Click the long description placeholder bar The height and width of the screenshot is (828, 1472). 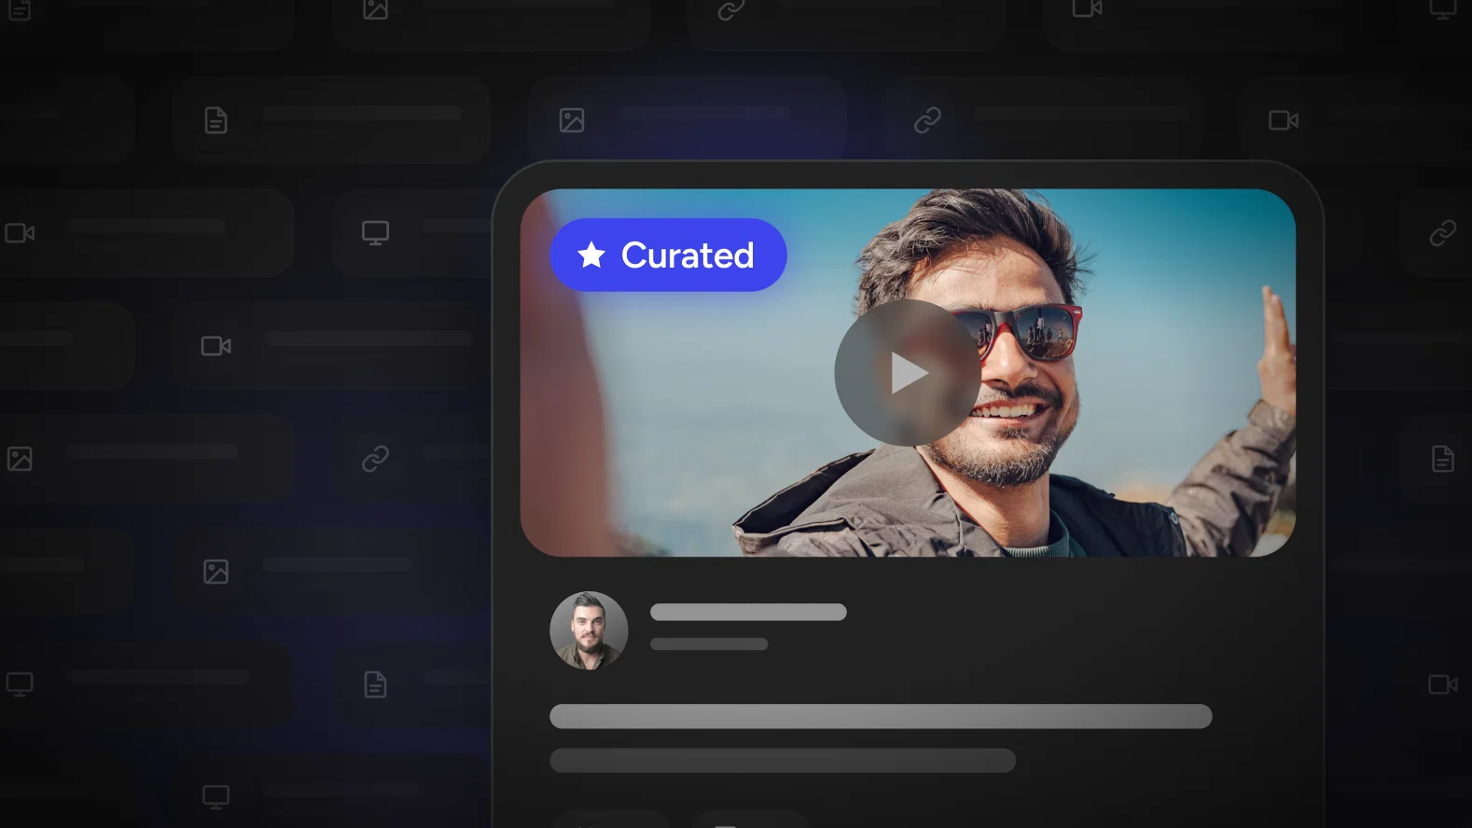click(881, 716)
